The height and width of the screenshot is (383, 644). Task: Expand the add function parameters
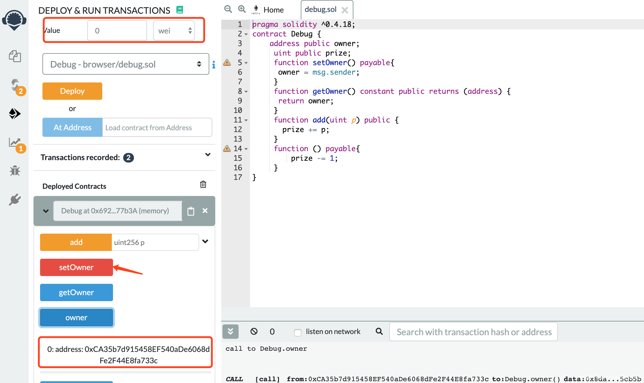tap(205, 241)
